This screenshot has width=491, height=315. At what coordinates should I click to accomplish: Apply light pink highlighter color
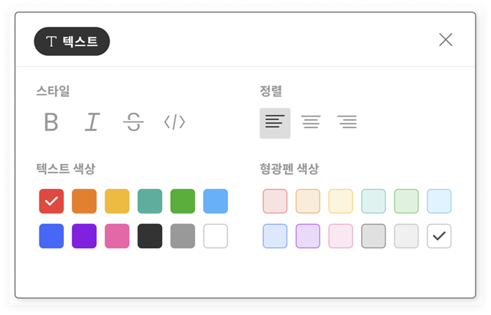[x=275, y=201]
